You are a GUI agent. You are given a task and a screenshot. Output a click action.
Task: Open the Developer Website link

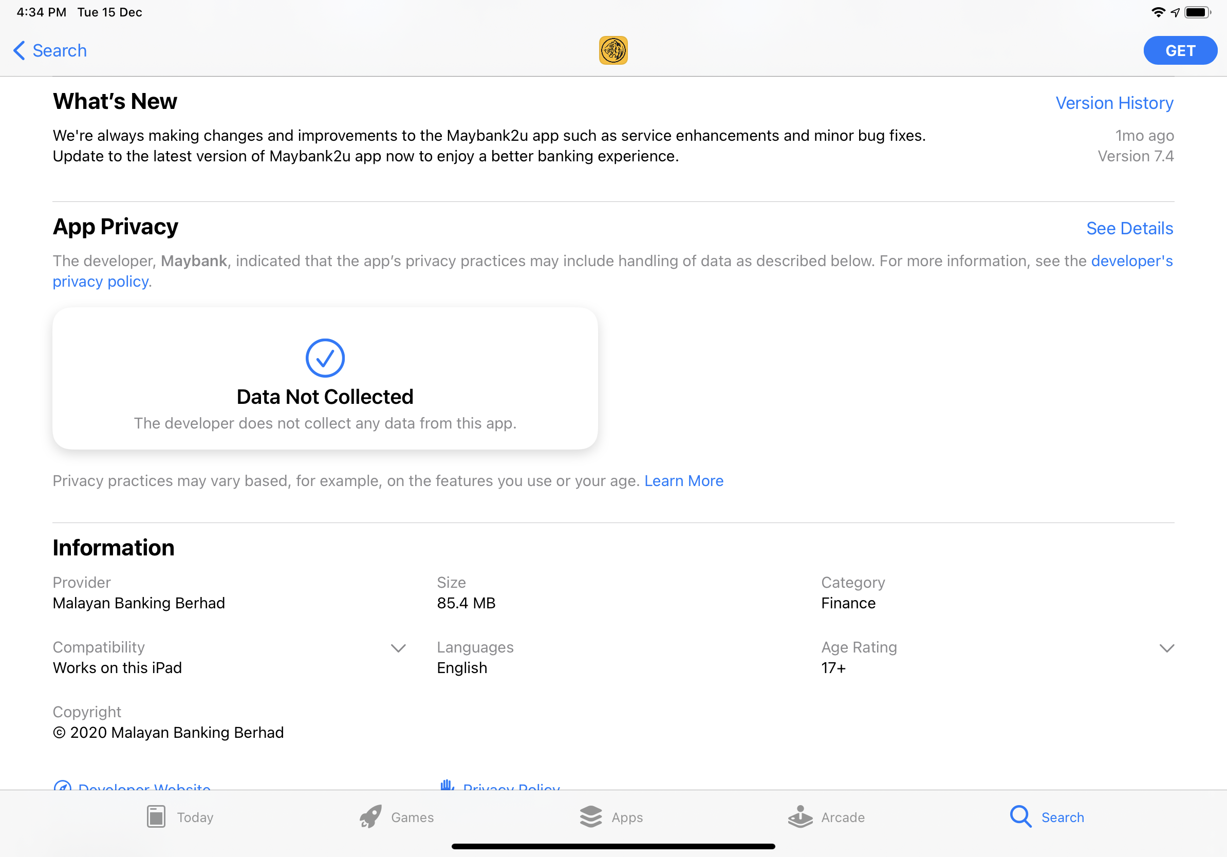coord(144,787)
